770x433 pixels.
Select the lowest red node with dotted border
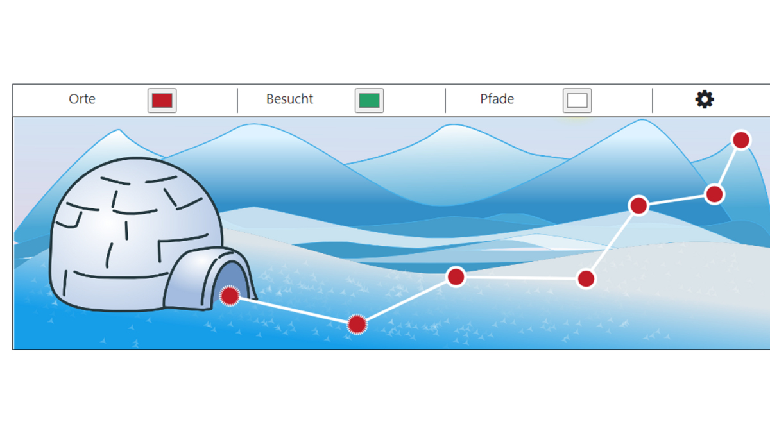357,325
